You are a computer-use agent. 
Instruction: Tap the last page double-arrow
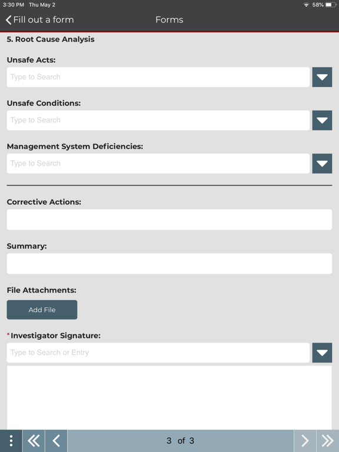click(328, 441)
